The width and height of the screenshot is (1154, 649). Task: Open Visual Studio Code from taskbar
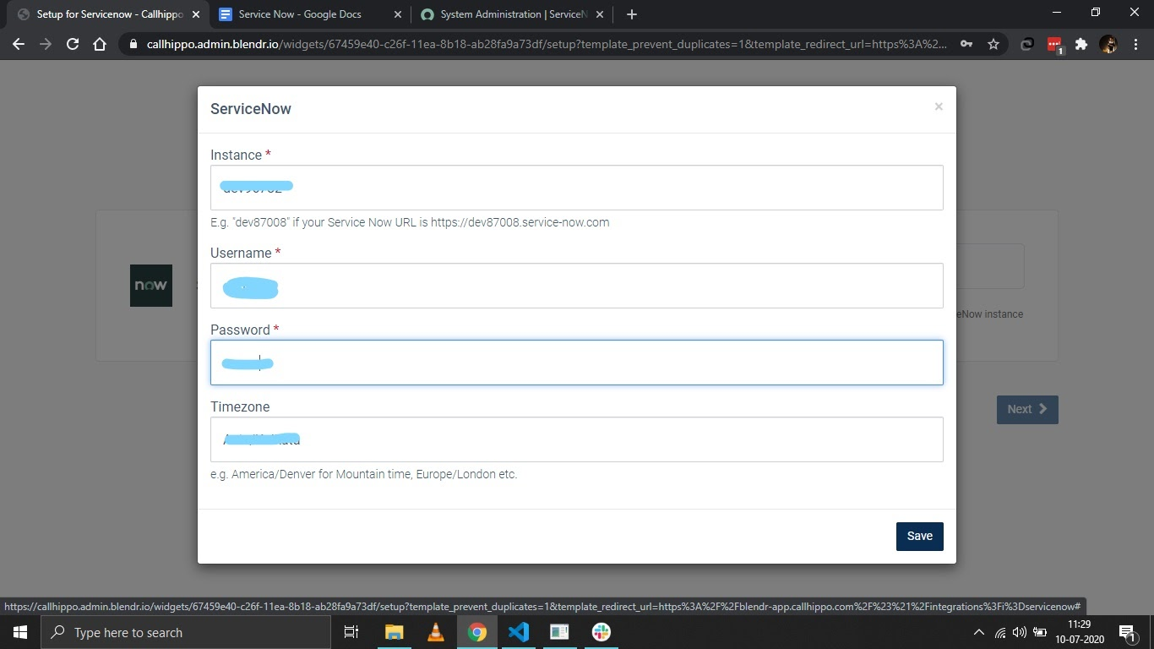519,632
